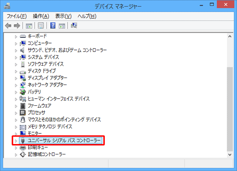Click the Forward arrow toolbar icon

click(17, 26)
